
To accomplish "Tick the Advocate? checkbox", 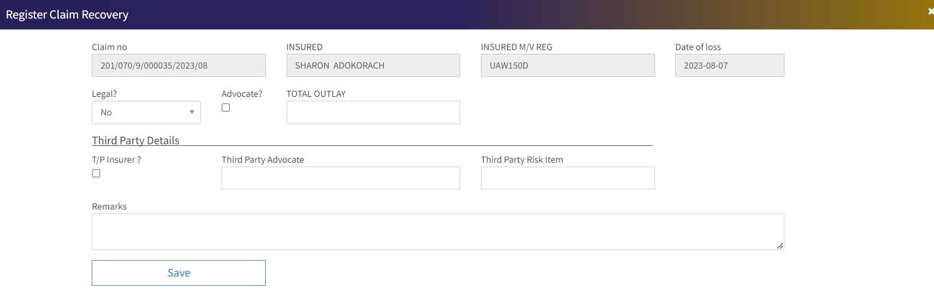I will tap(226, 108).
